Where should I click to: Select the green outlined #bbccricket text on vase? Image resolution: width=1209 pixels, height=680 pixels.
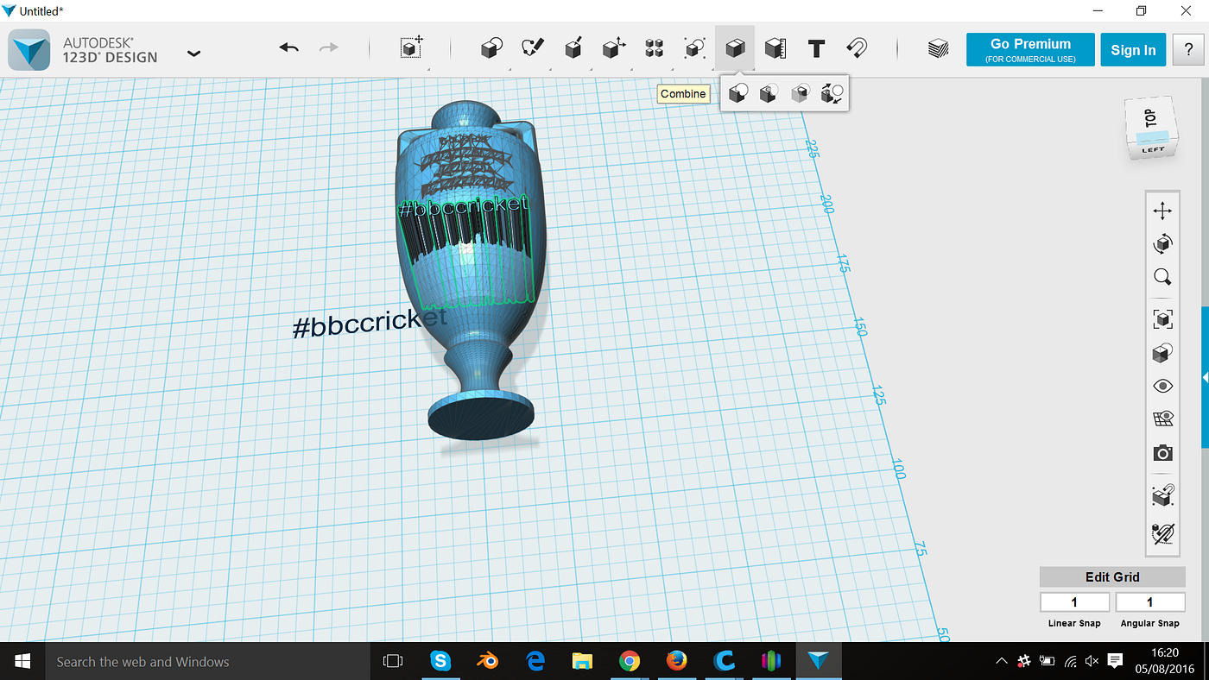tap(462, 207)
